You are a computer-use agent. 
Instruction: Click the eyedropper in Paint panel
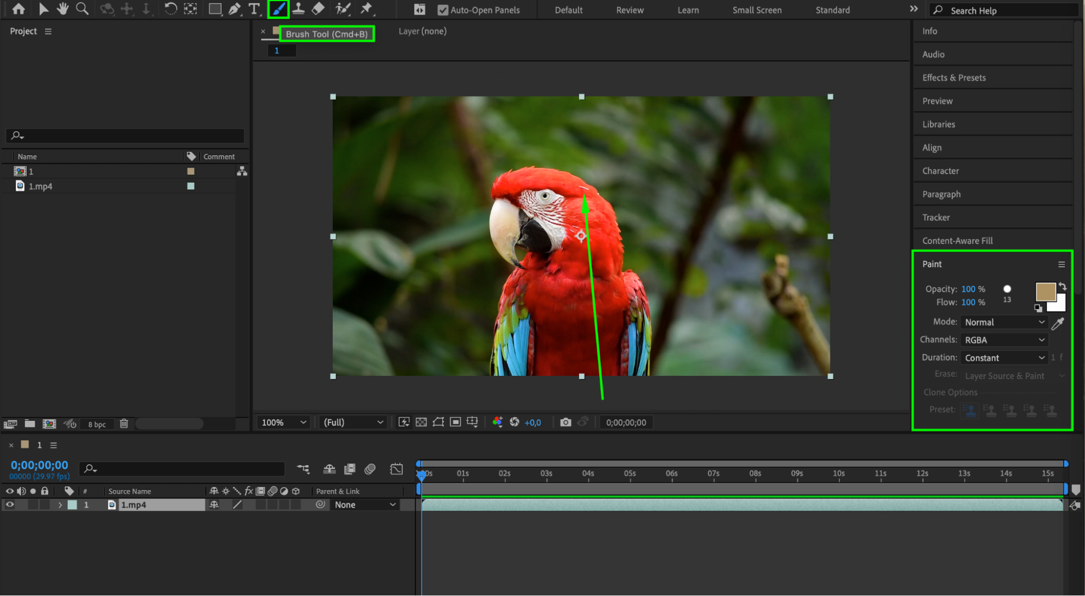[1057, 324]
